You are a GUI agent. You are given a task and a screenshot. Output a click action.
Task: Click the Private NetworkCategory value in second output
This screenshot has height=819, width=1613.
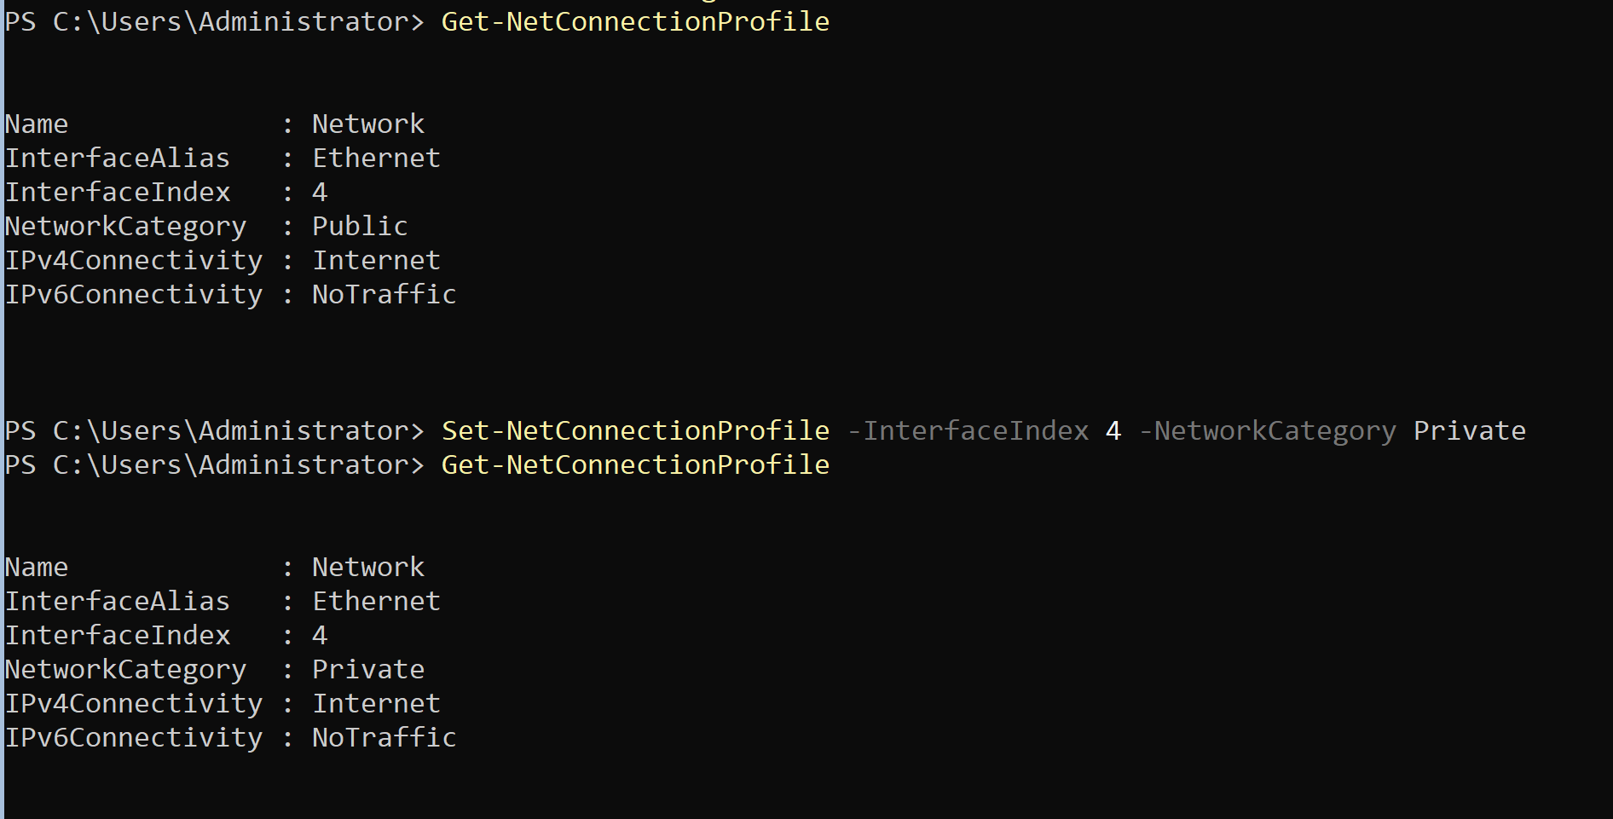pyautogui.click(x=368, y=669)
